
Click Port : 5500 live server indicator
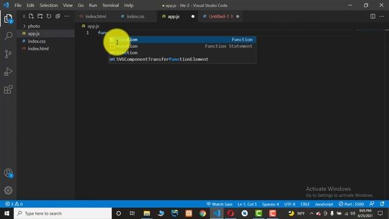pos(351,204)
